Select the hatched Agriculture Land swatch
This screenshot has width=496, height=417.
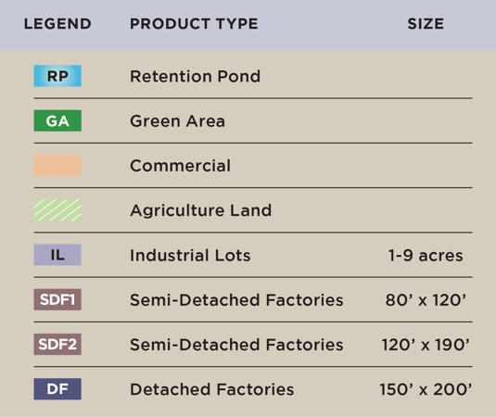[57, 210]
